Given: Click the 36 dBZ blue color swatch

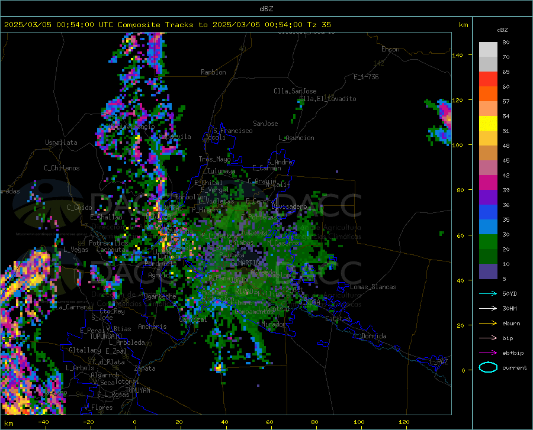Looking at the screenshot, I should point(488,212).
